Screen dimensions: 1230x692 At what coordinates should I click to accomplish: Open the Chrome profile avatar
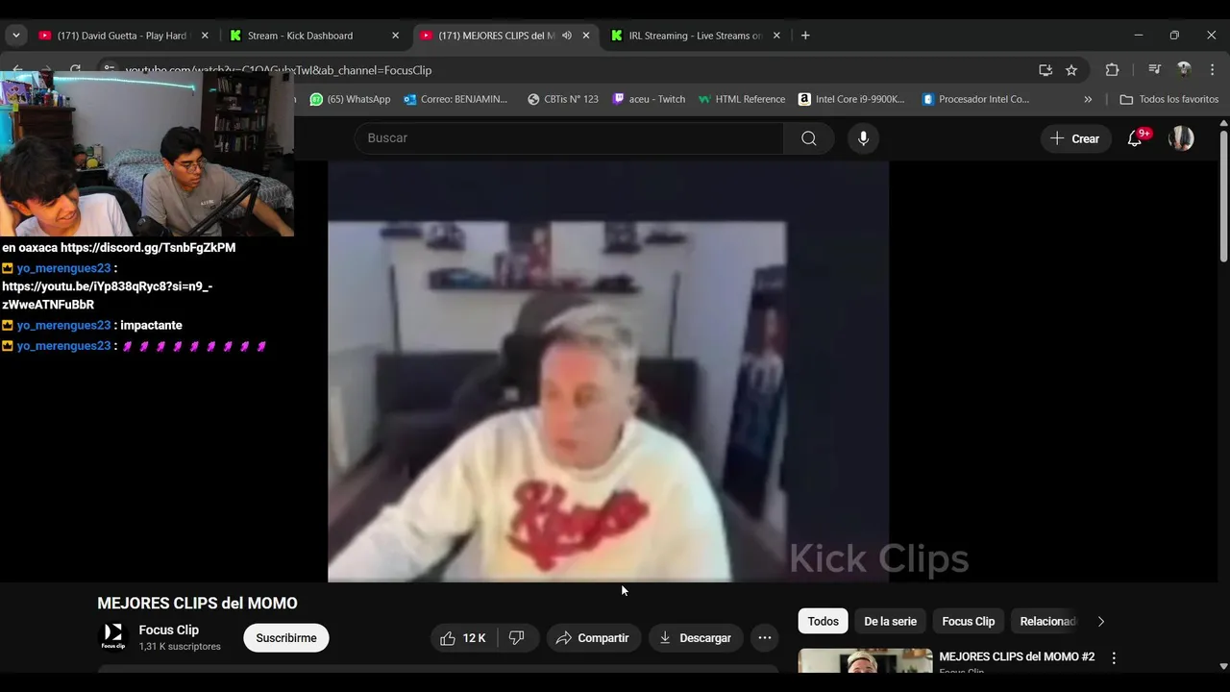coord(1184,70)
